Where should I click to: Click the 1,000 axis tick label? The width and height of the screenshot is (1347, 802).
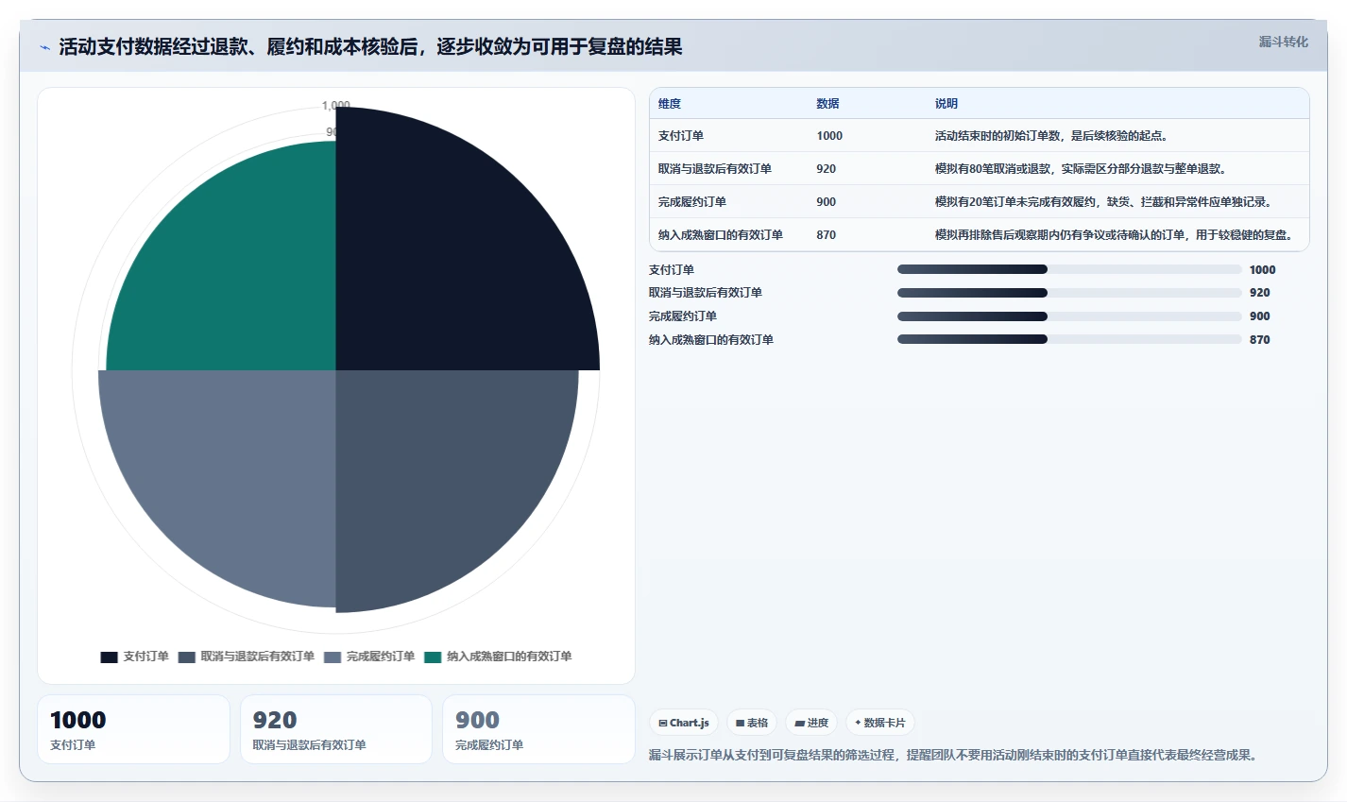click(335, 106)
